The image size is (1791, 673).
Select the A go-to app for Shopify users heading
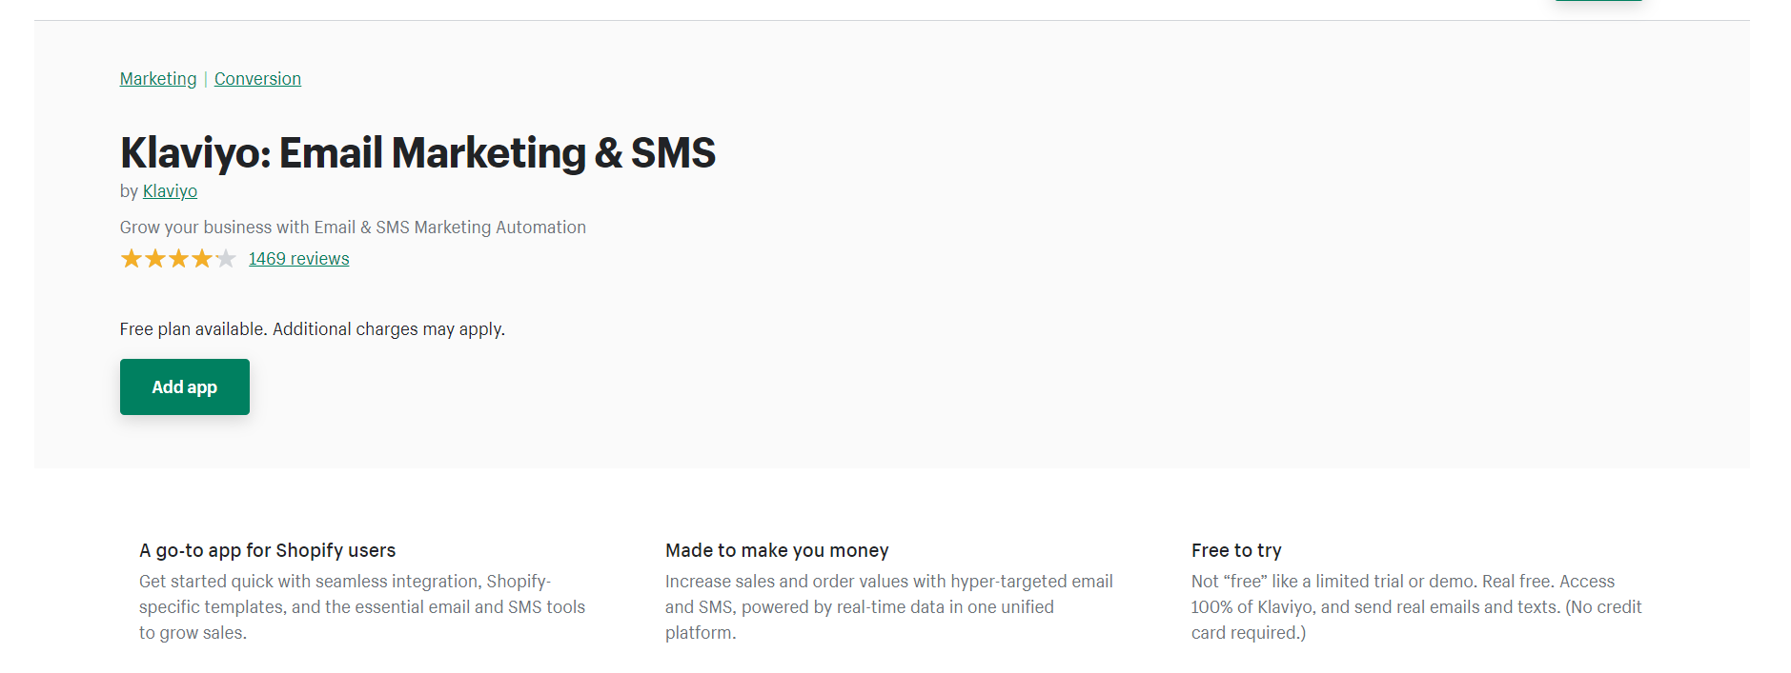[x=267, y=550]
